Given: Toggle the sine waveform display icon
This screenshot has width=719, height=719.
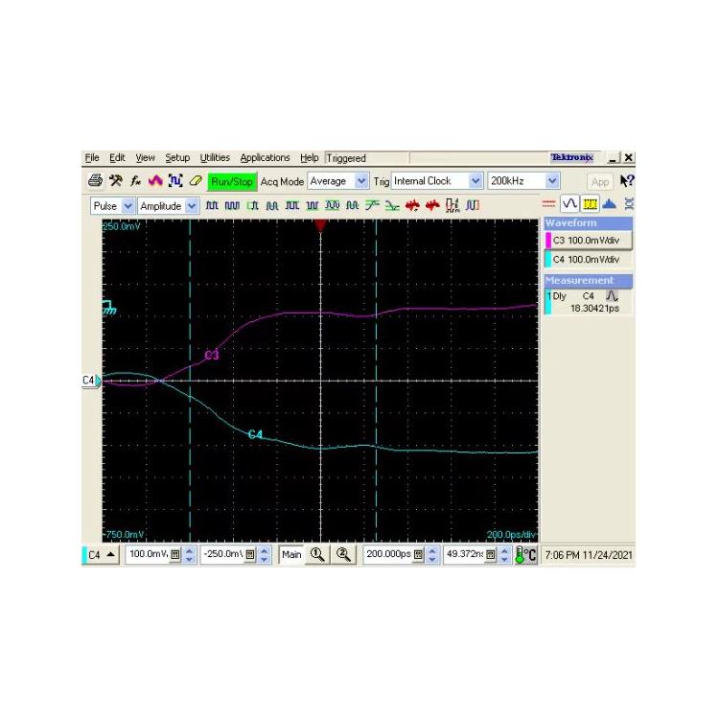Looking at the screenshot, I should tap(570, 203).
